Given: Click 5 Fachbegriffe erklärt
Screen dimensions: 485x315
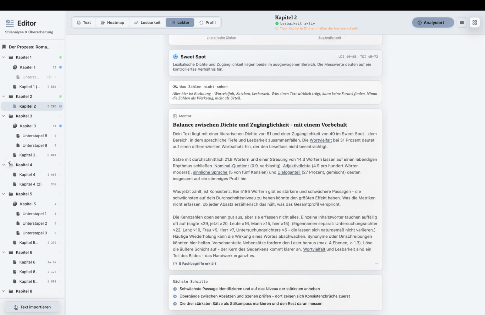Looking at the screenshot, I should point(198,264).
